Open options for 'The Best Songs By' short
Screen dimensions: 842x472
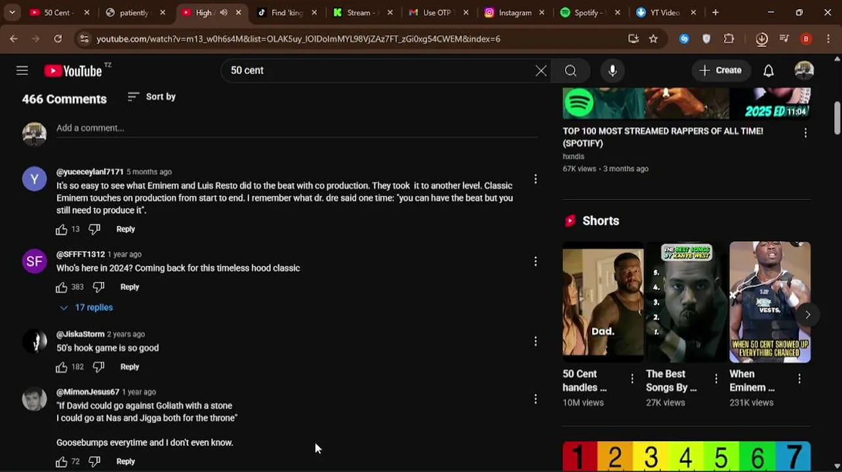pyautogui.click(x=716, y=379)
